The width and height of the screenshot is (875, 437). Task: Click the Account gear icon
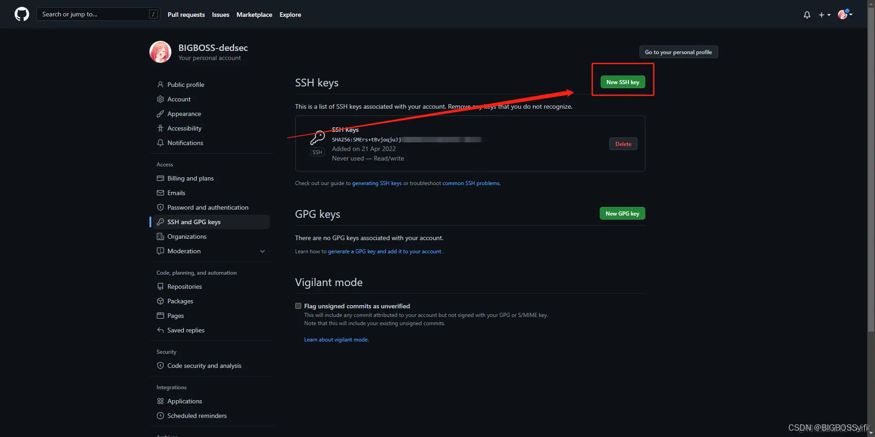tap(160, 99)
